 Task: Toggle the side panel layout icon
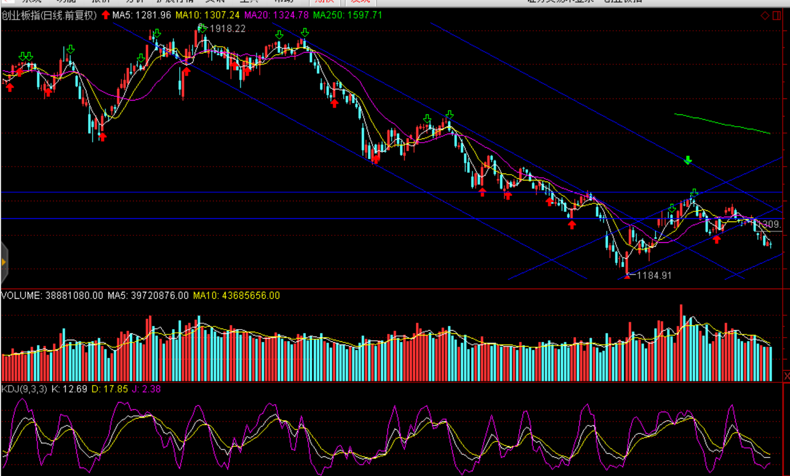pos(777,15)
